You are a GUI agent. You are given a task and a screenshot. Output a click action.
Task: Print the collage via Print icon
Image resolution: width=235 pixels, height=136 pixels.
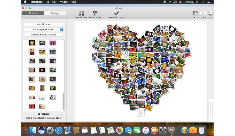211,13
